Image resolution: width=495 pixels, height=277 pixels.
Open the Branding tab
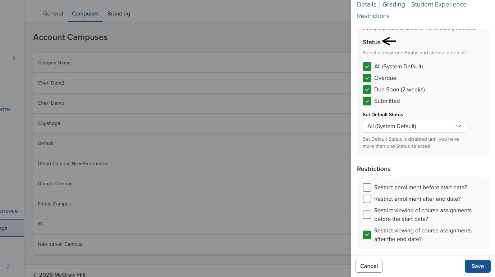(x=119, y=14)
